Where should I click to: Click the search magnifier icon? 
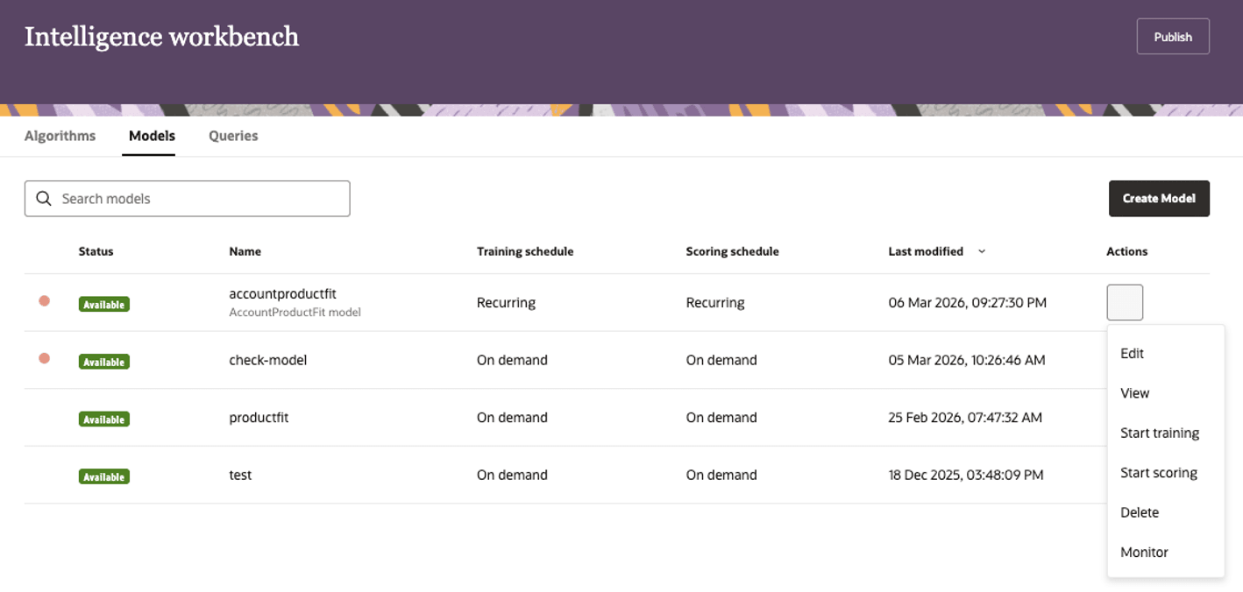click(x=43, y=199)
